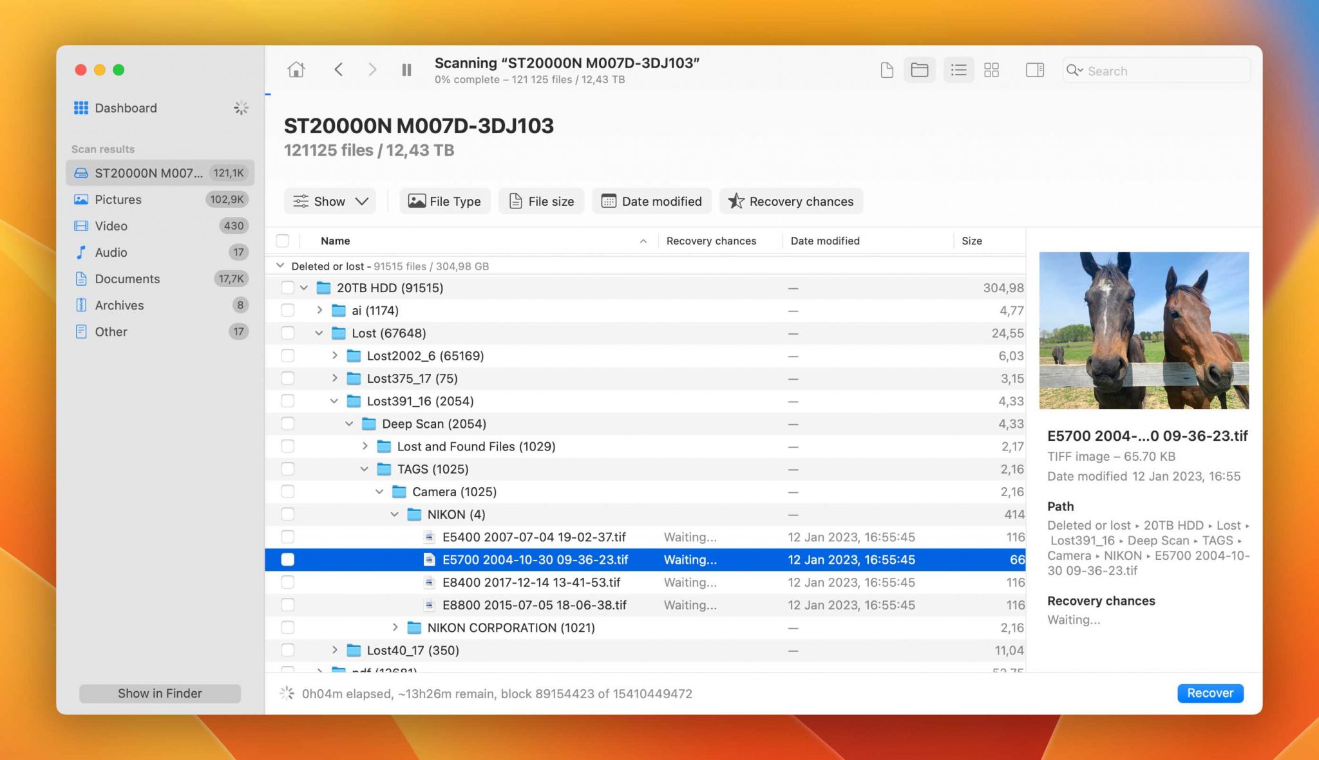Image resolution: width=1319 pixels, height=760 pixels.
Task: Click the Home icon in the toolbar
Action: (x=296, y=70)
